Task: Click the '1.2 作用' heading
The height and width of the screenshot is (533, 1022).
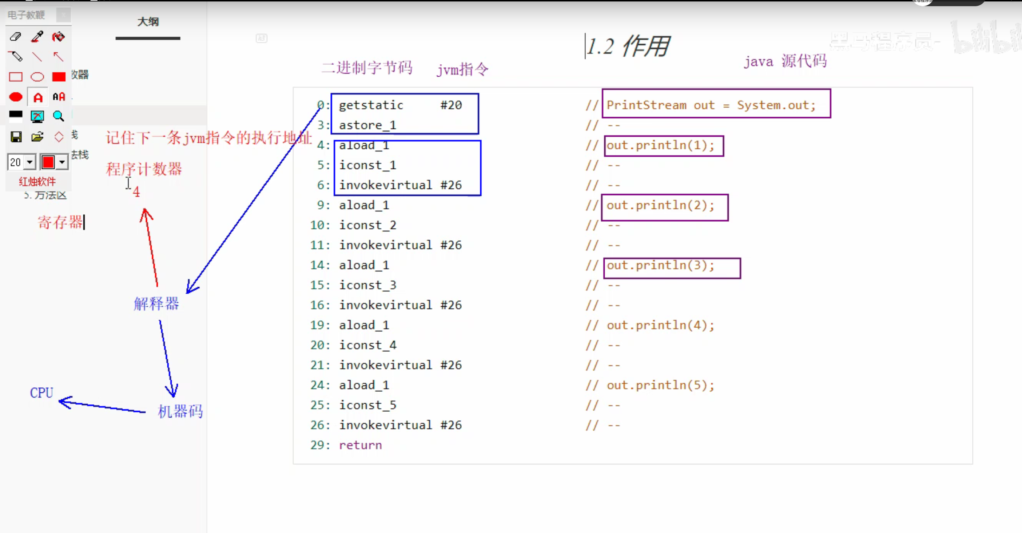Action: [628, 47]
